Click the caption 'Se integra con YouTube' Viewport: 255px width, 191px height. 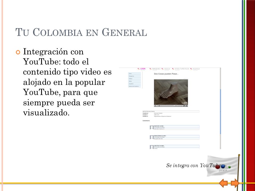tap(193, 166)
